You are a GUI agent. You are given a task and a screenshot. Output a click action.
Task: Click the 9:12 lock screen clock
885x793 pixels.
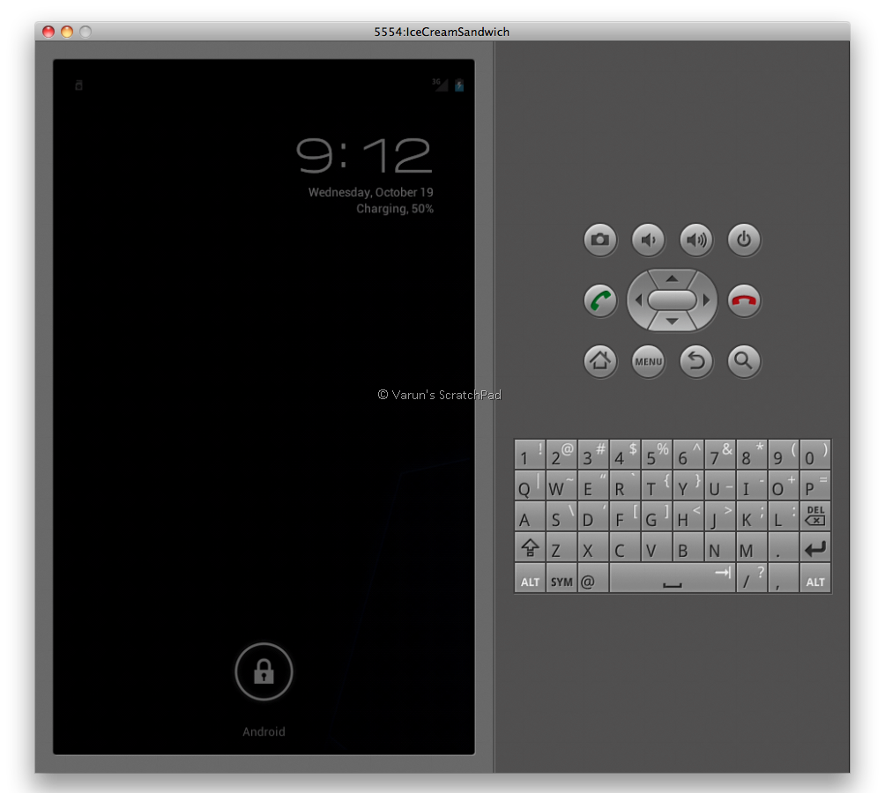coord(364,155)
